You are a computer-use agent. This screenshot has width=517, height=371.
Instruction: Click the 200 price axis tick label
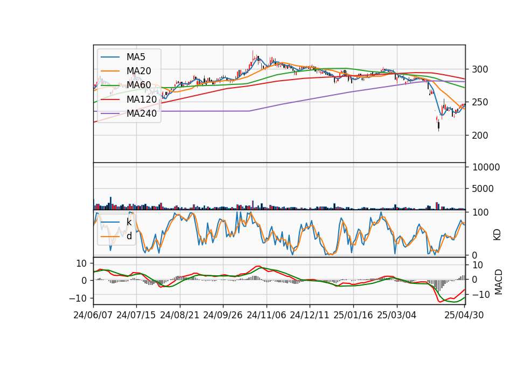[x=480, y=135]
